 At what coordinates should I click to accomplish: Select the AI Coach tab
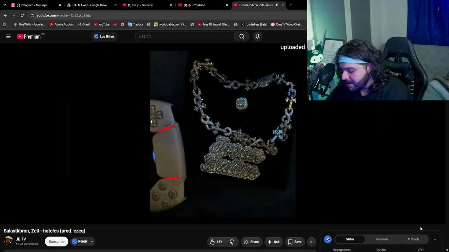pyautogui.click(x=413, y=239)
